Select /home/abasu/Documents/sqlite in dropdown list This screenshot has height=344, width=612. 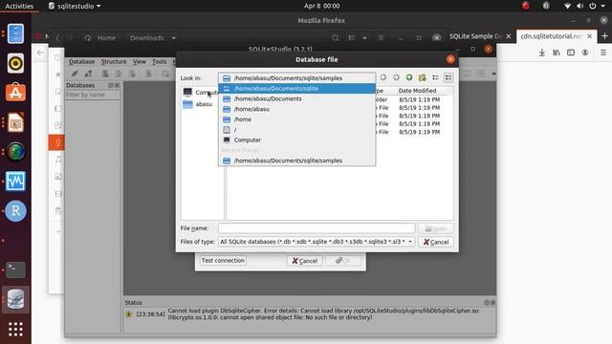point(296,89)
